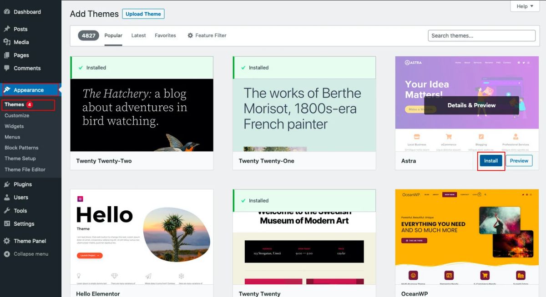Click the Pages icon in the sidebar
The image size is (546, 297).
(7, 55)
